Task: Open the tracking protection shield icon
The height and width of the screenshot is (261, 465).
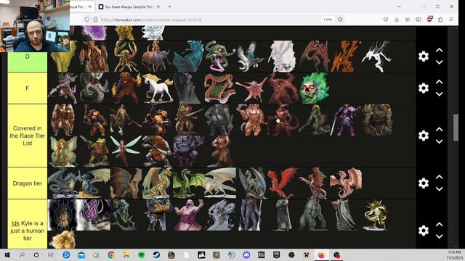Action: pyautogui.click(x=87, y=20)
